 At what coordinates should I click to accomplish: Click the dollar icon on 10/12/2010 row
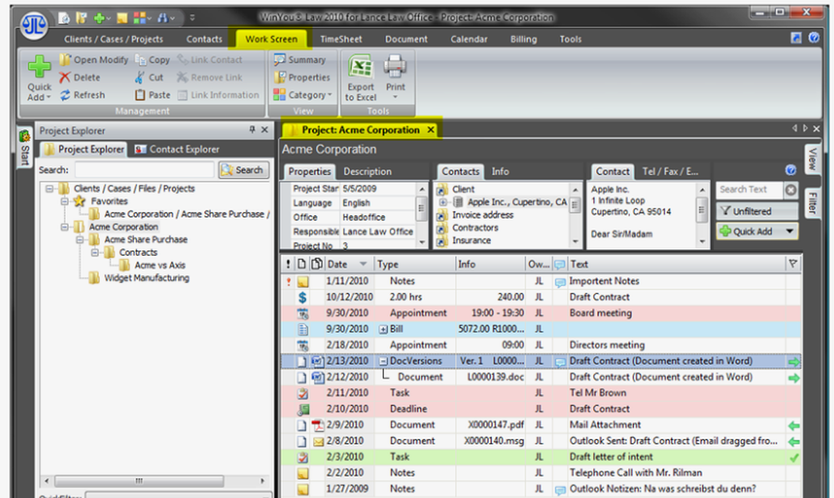tap(303, 298)
